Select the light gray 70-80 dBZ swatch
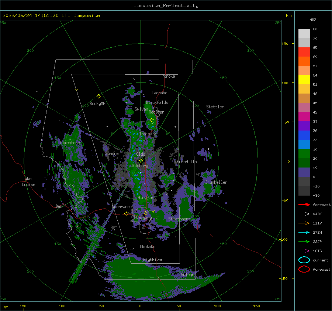The width and height of the screenshot is (332, 311). pyautogui.click(x=304, y=33)
